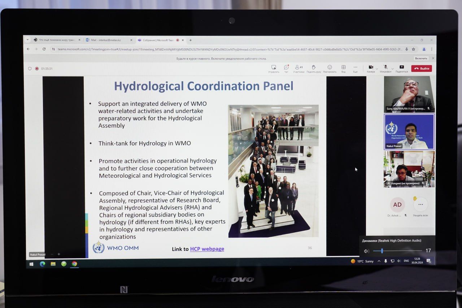Launch Microsoft Edge from taskbar
The image size is (462, 308).
click(x=42, y=264)
